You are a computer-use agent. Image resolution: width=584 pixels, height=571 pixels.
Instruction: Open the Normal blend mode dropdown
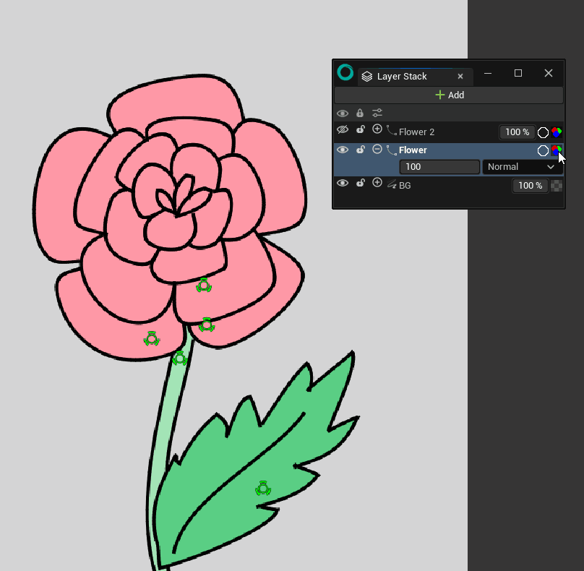tap(522, 167)
